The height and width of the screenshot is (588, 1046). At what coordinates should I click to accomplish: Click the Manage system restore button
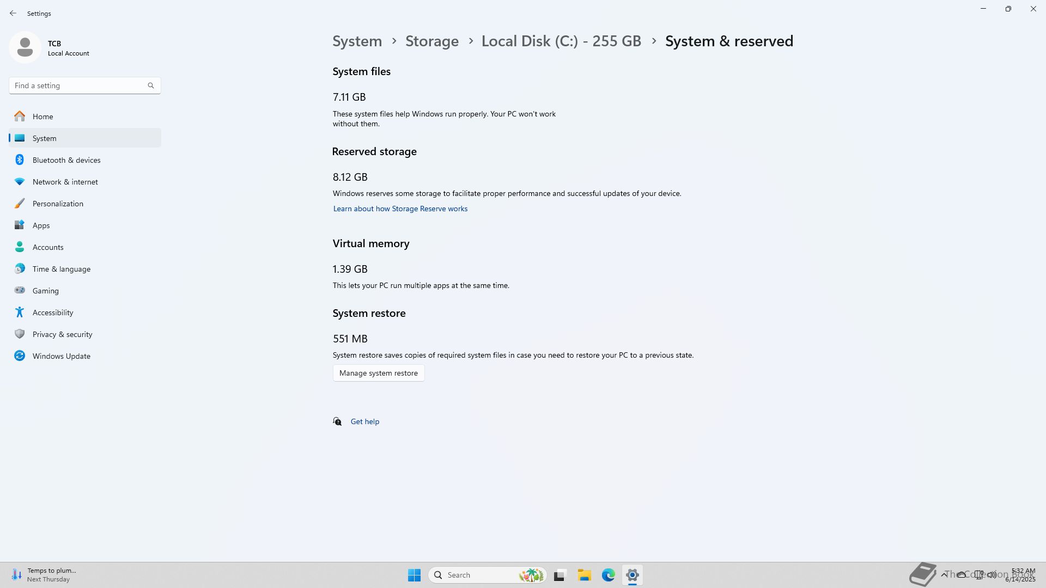click(378, 373)
